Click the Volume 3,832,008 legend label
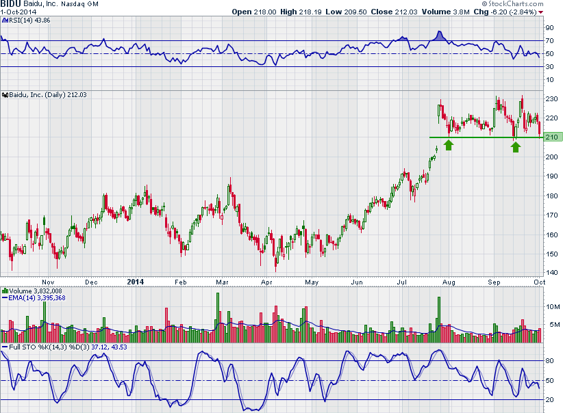Image resolution: width=563 pixels, height=413 pixels. coord(36,291)
